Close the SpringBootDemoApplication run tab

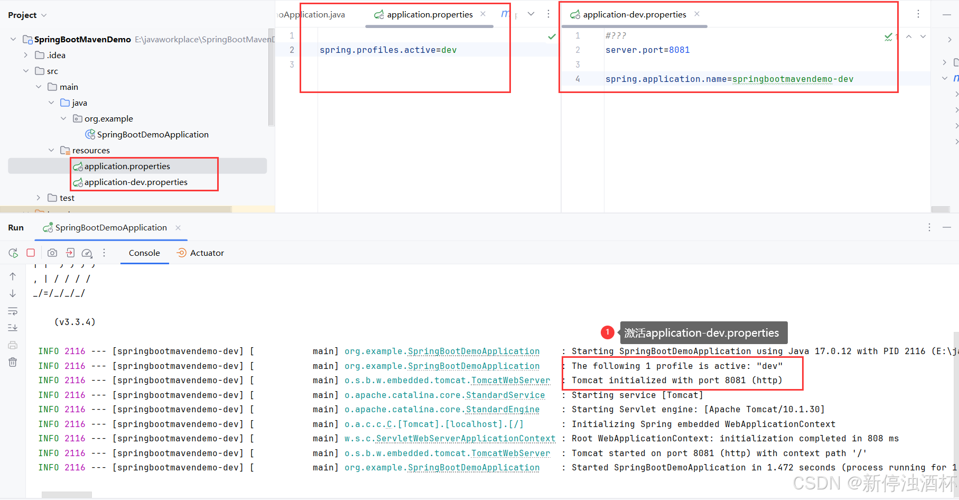(x=178, y=228)
